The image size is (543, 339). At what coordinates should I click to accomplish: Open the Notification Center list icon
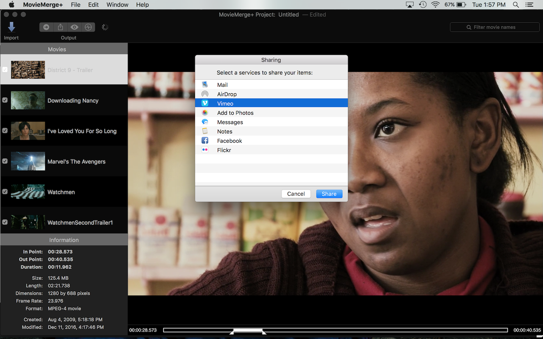tap(529, 5)
